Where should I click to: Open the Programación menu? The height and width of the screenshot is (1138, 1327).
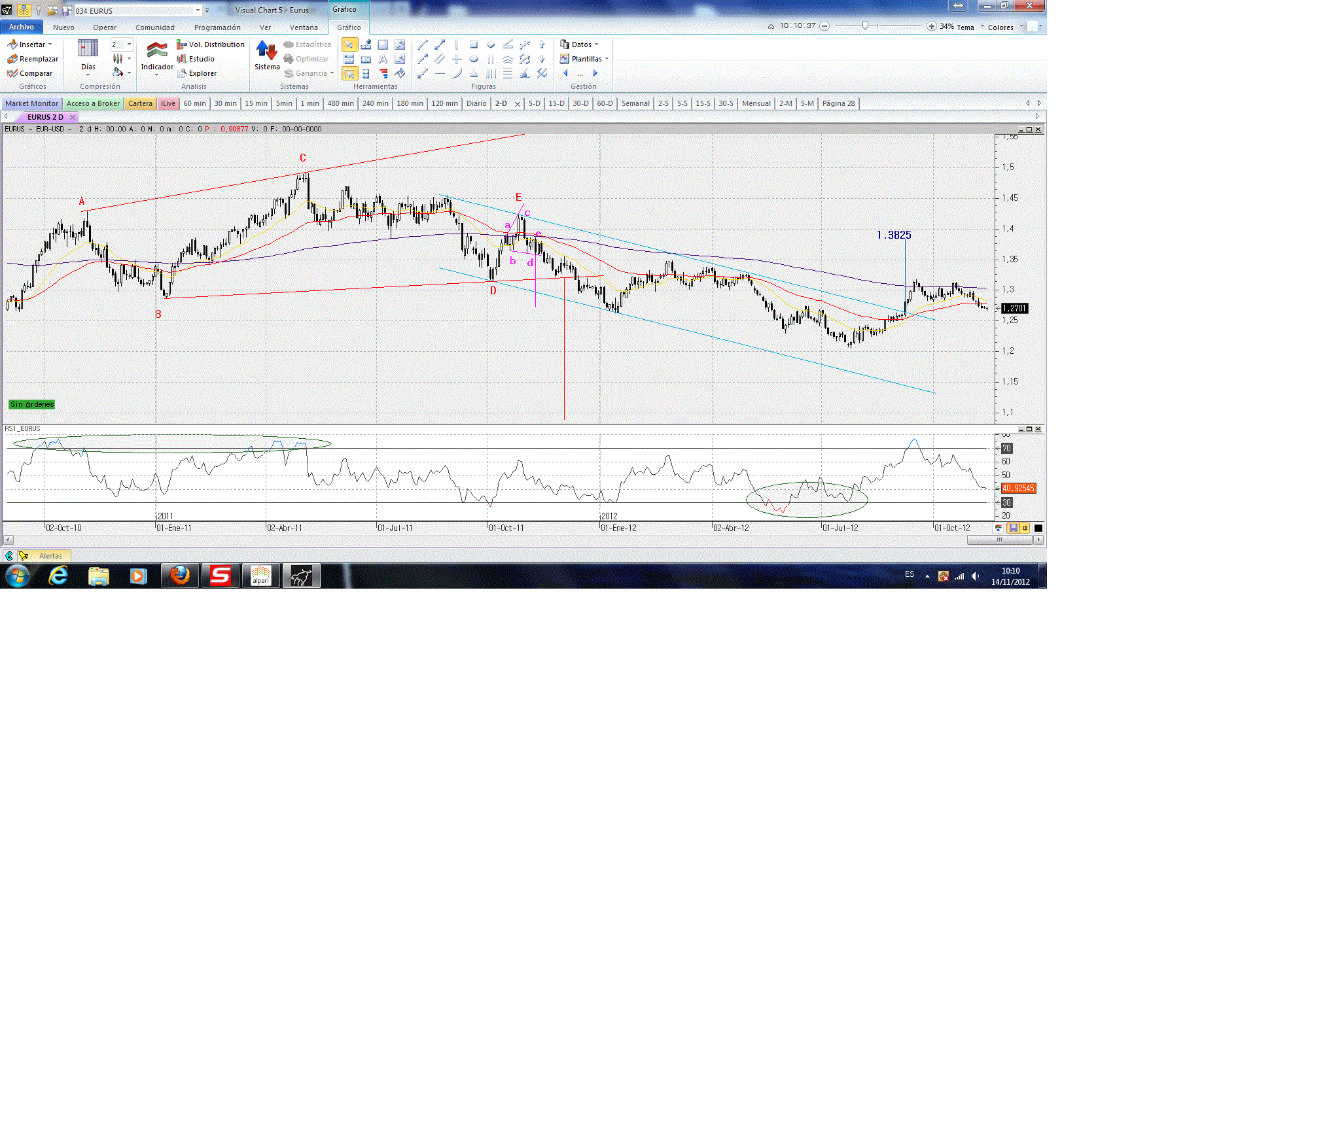click(x=217, y=27)
